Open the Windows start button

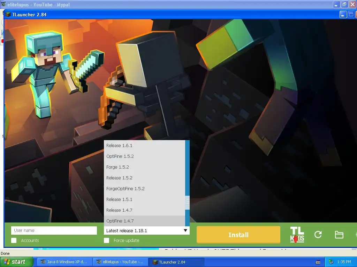point(16,262)
